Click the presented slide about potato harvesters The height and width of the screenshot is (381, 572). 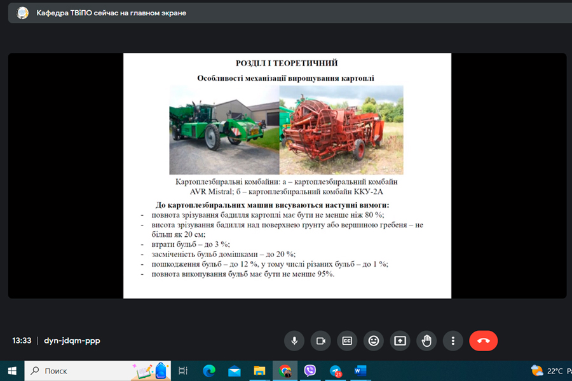pyautogui.click(x=287, y=175)
